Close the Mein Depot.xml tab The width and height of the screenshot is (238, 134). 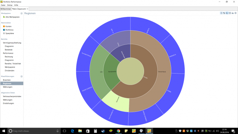click(x=27, y=9)
